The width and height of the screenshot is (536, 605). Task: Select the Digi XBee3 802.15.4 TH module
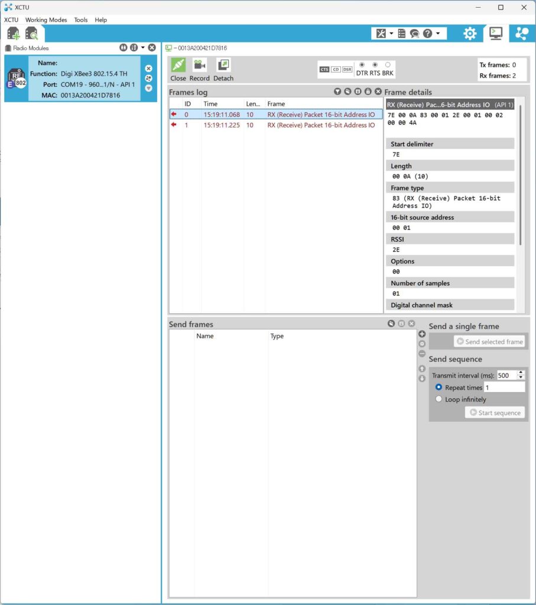pos(80,79)
